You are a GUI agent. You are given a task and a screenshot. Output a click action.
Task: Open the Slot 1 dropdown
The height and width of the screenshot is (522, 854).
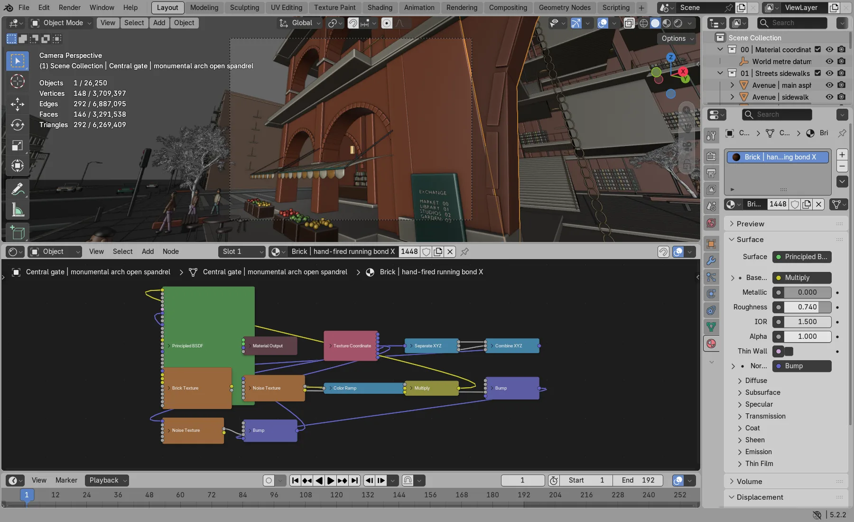pyautogui.click(x=242, y=252)
